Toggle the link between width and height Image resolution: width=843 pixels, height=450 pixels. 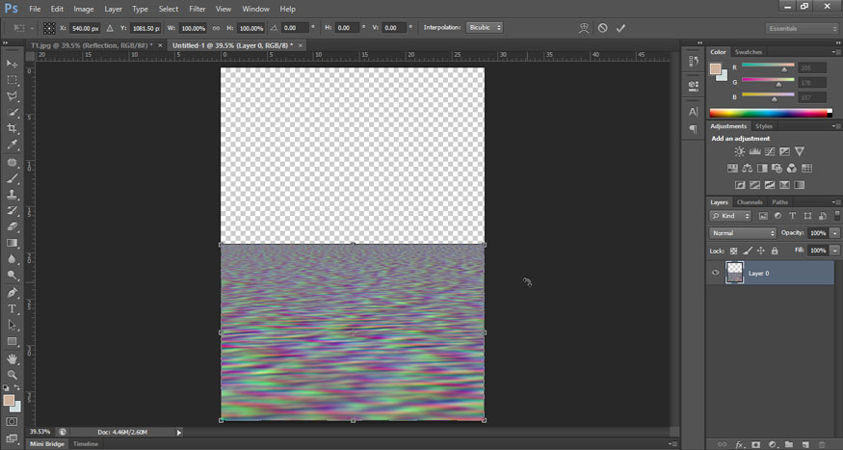(x=215, y=28)
